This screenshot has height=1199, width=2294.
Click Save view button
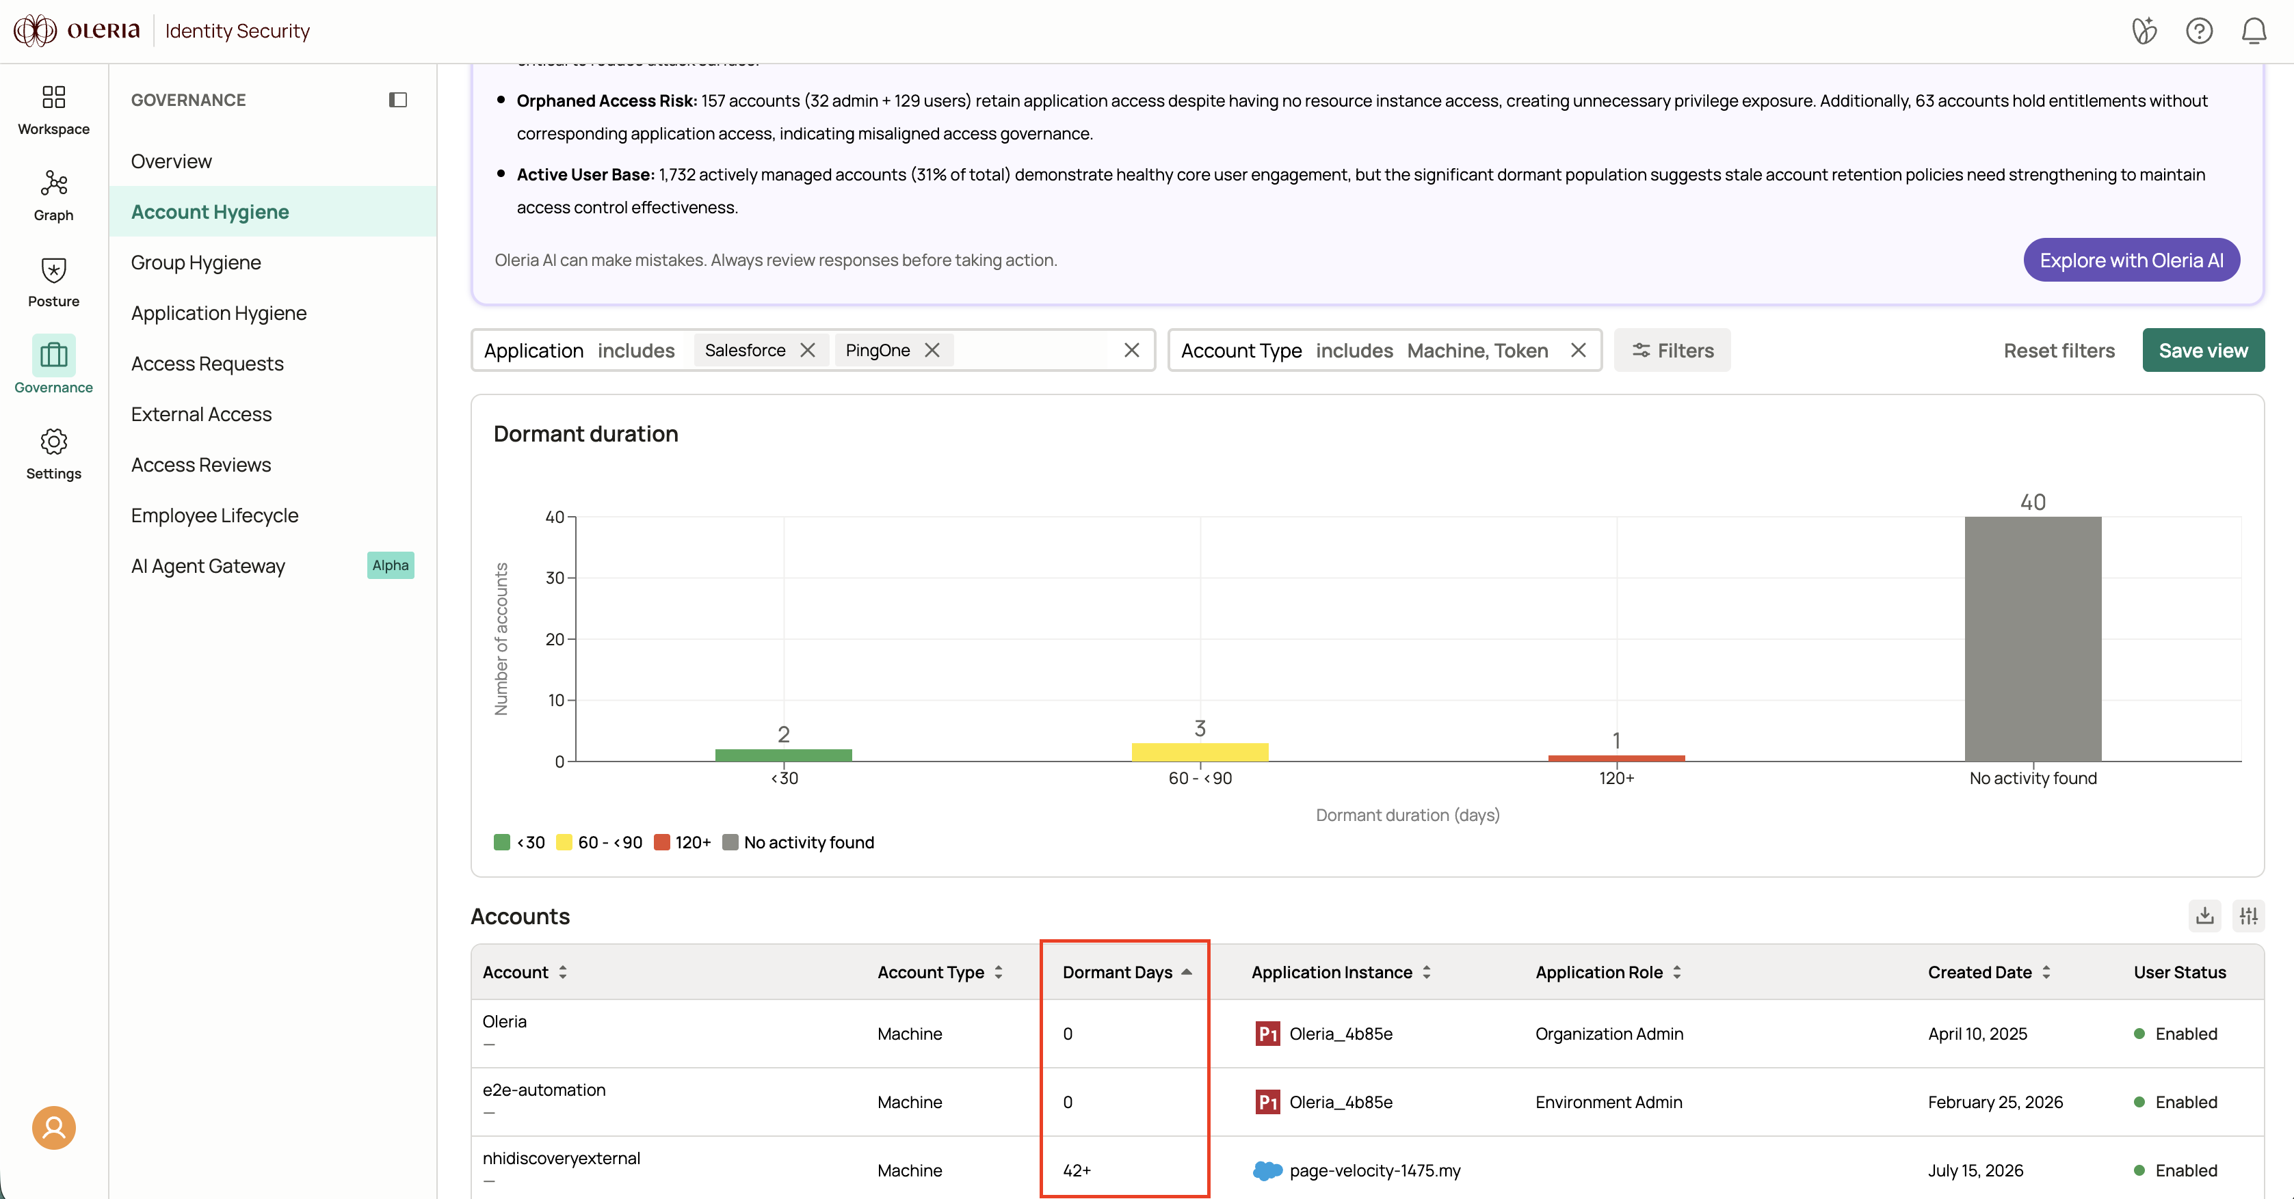coord(2203,350)
